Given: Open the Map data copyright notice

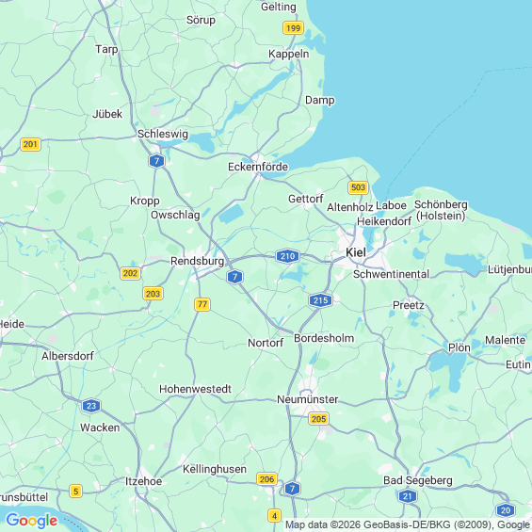Looking at the screenshot, I should (408, 524).
